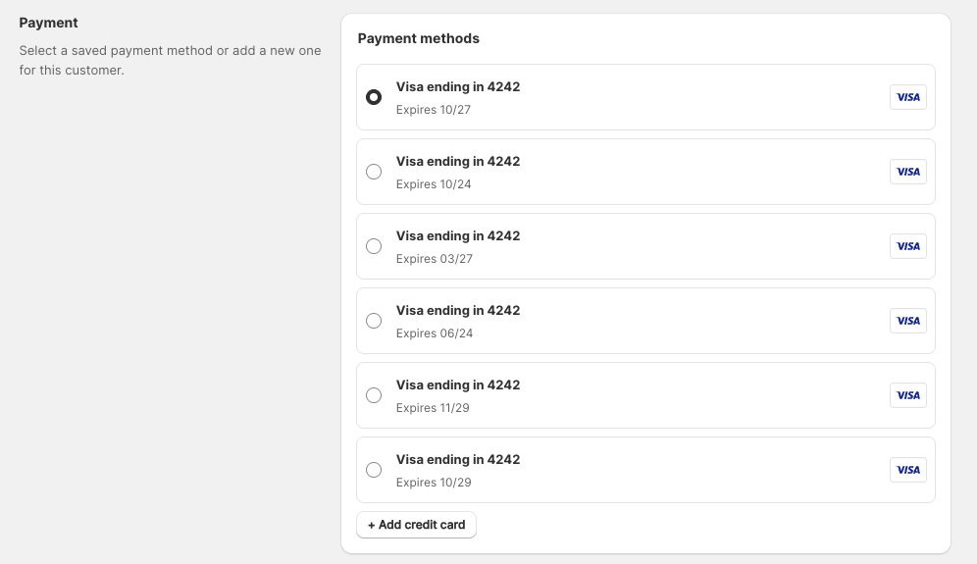Click 'Visa ending in 4242' title expiring 10/24
This screenshot has height=564, width=977.
[458, 161]
